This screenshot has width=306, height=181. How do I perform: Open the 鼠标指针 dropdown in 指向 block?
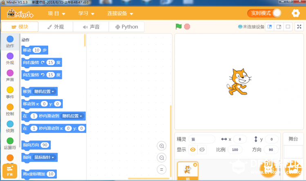coord(44,157)
